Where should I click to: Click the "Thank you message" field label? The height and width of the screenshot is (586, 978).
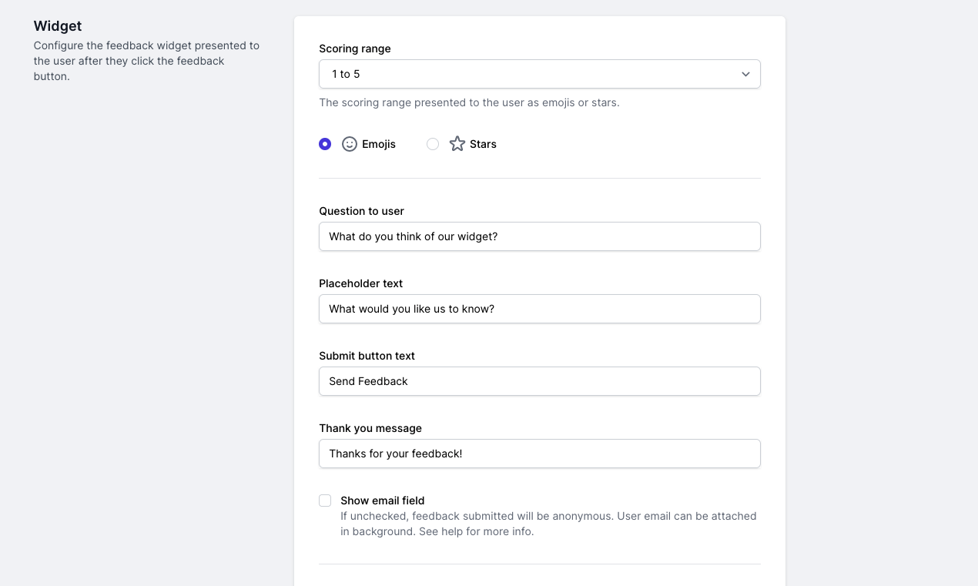pyautogui.click(x=370, y=428)
